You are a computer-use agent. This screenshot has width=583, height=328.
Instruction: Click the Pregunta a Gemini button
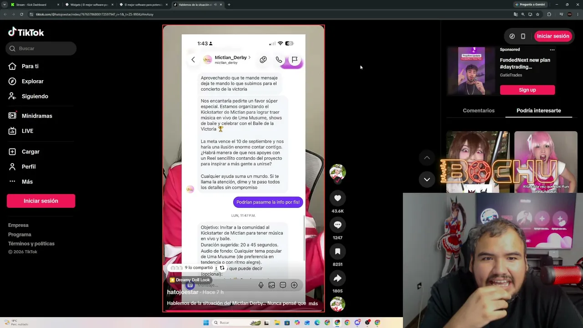(530, 5)
